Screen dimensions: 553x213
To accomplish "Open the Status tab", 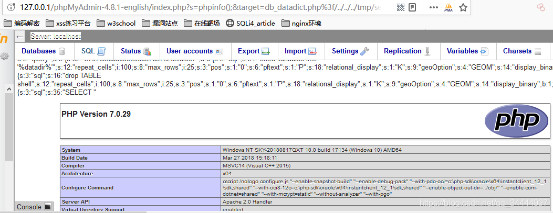I will [137, 51].
